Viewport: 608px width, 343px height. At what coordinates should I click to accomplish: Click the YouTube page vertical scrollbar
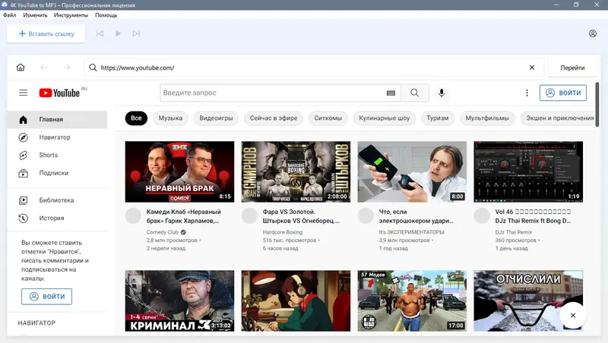(597, 105)
